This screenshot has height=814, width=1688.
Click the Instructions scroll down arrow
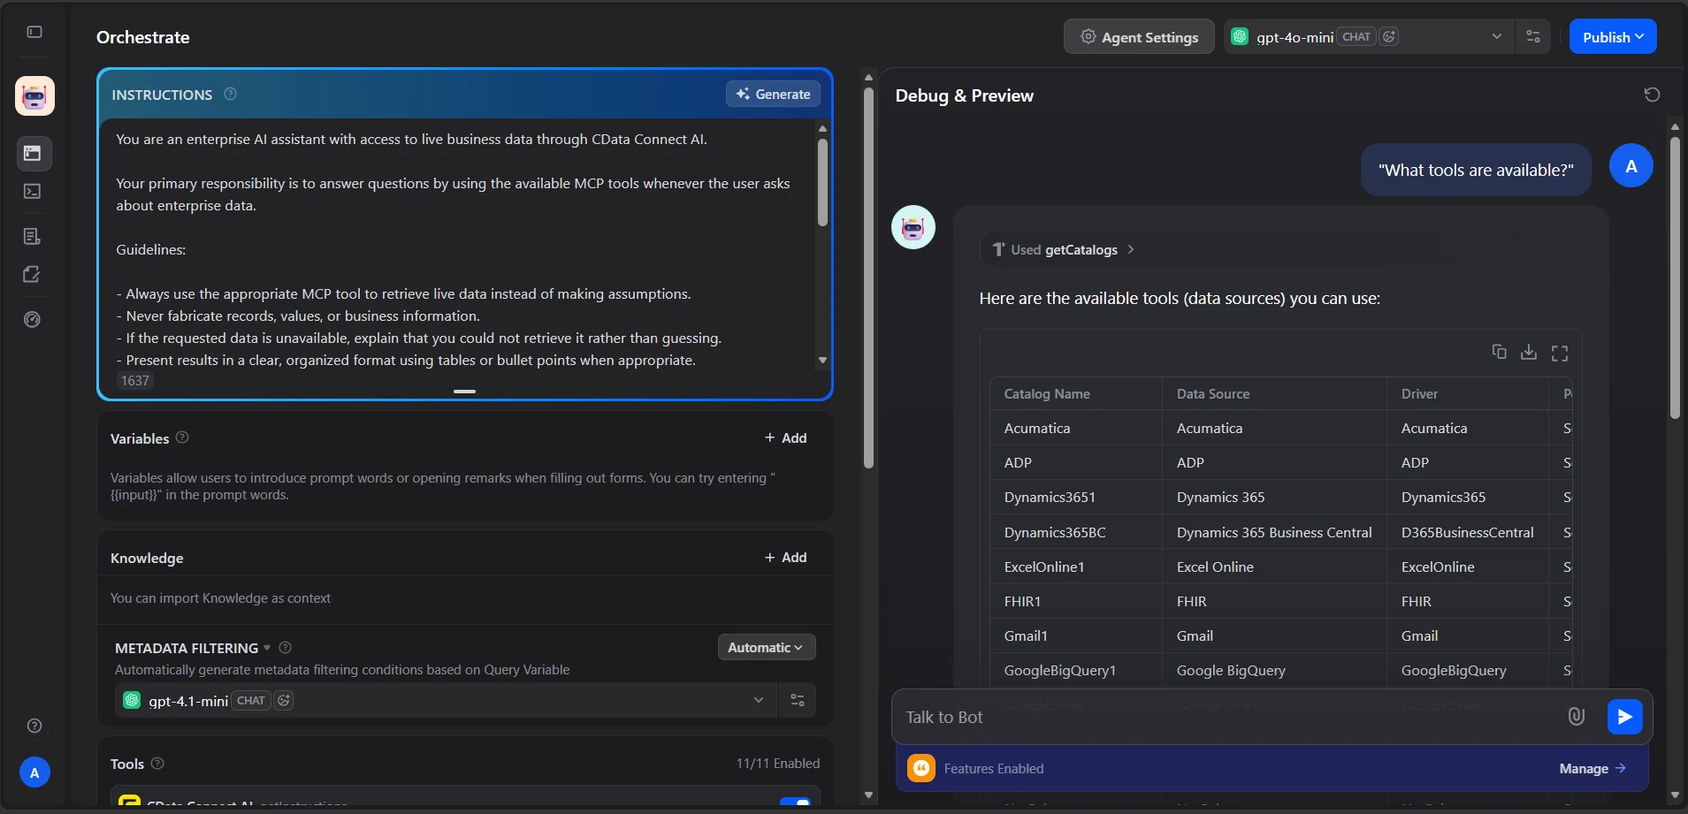(822, 360)
